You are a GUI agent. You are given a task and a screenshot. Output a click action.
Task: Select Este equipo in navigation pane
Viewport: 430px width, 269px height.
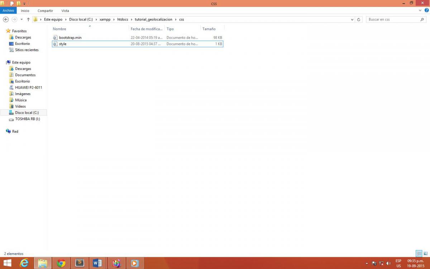[21, 62]
